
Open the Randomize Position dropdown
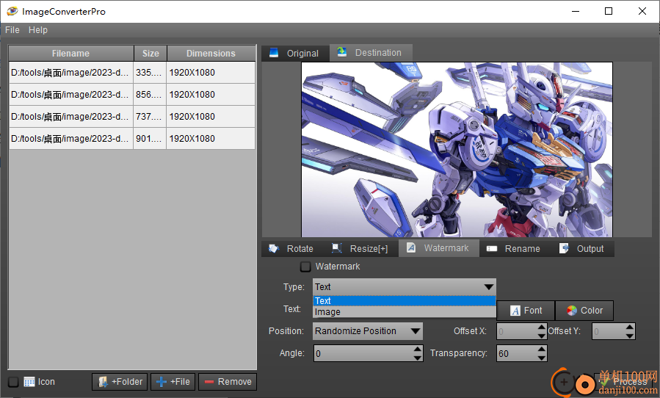[368, 331]
